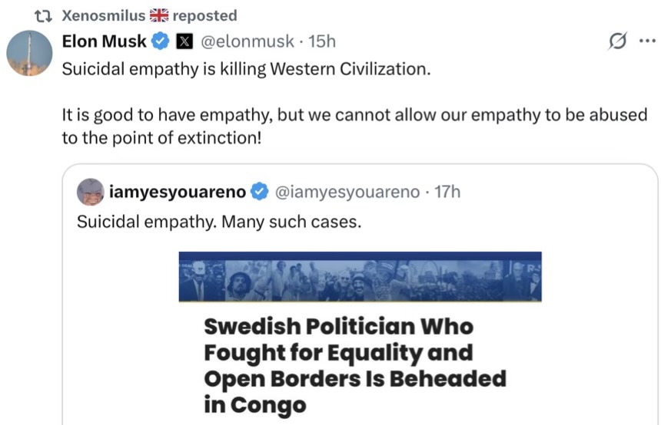Image resolution: width=661 pixels, height=425 pixels.
Task: Click the repost arrows icon above the post
Action: [43, 15]
